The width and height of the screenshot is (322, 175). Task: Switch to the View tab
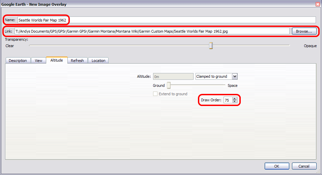point(38,61)
